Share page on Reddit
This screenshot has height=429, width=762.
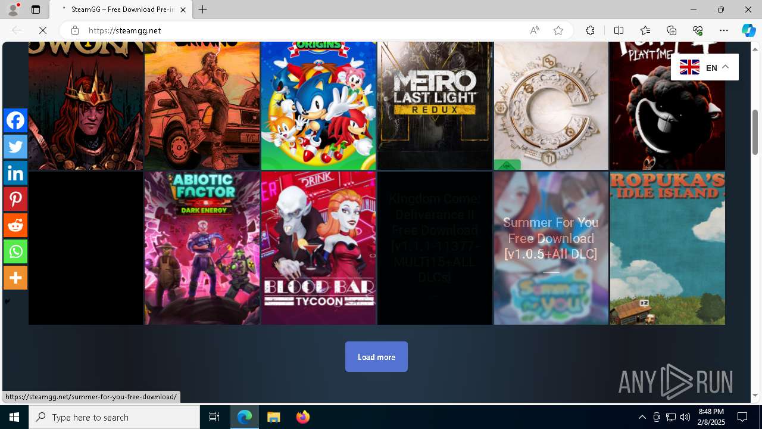click(15, 225)
